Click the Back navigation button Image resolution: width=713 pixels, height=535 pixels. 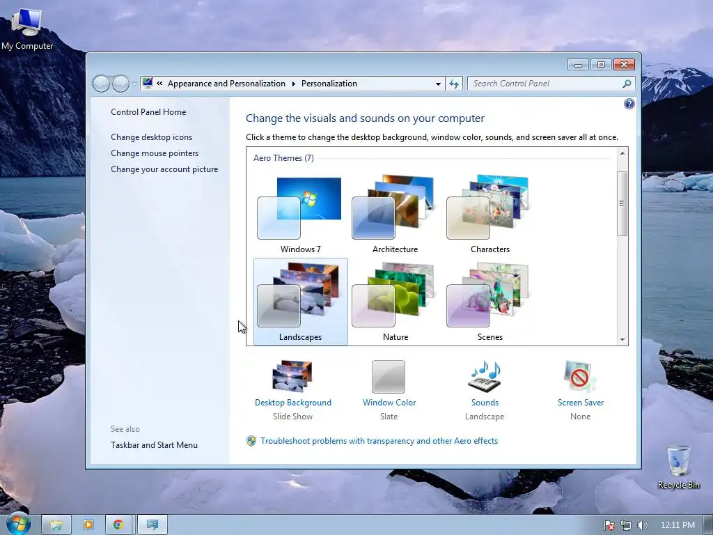[x=101, y=84]
